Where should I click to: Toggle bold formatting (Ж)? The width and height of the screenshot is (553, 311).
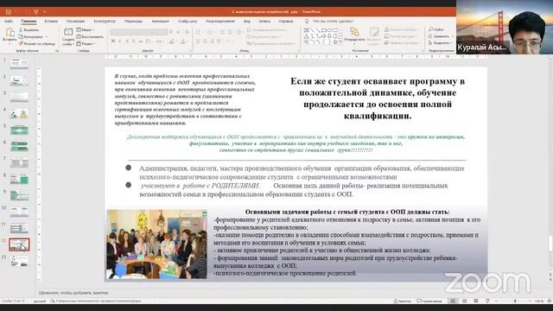point(113,41)
